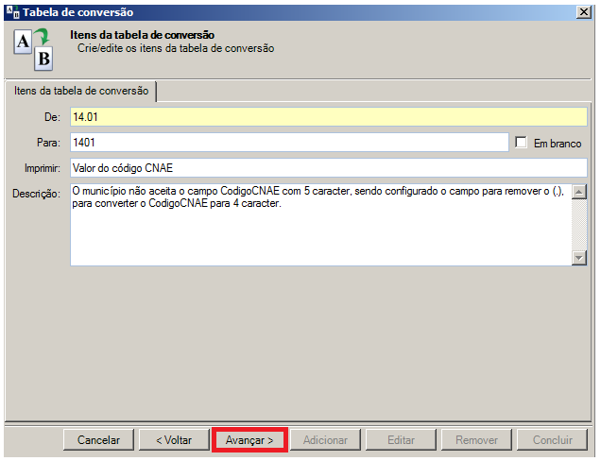
Task: Click the 'Para:' label
Action: click(x=48, y=143)
